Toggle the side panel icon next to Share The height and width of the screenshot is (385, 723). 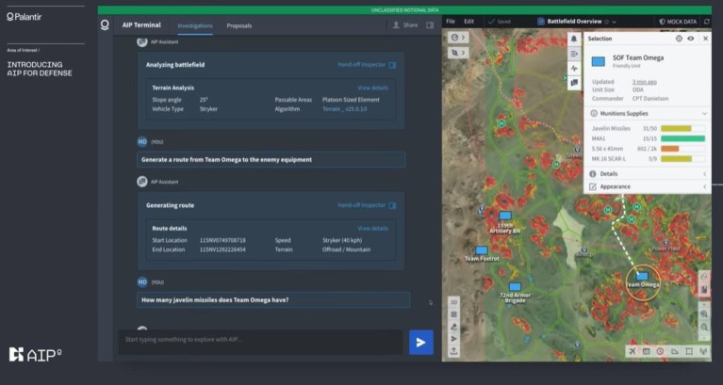coord(430,25)
